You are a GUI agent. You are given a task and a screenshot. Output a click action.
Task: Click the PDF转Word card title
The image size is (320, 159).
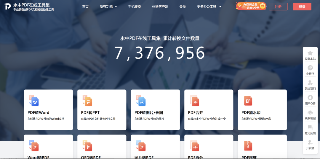pyautogui.click(x=38, y=113)
